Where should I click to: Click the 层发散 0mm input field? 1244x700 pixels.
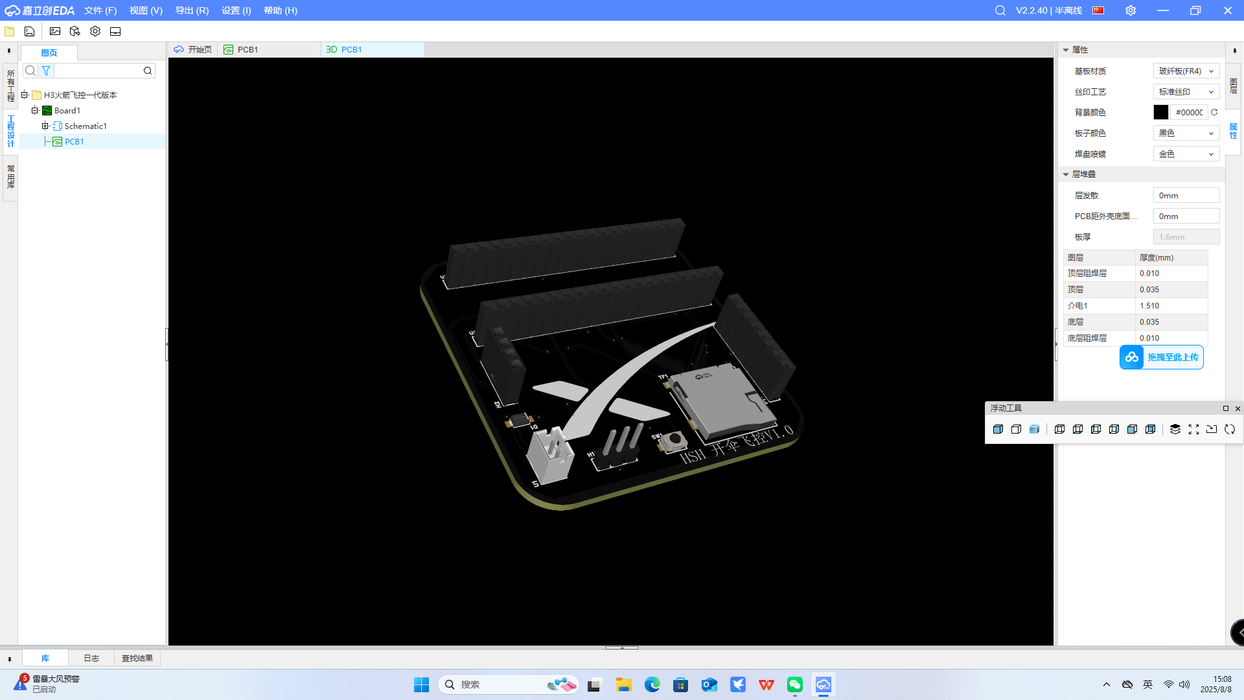click(x=1186, y=195)
